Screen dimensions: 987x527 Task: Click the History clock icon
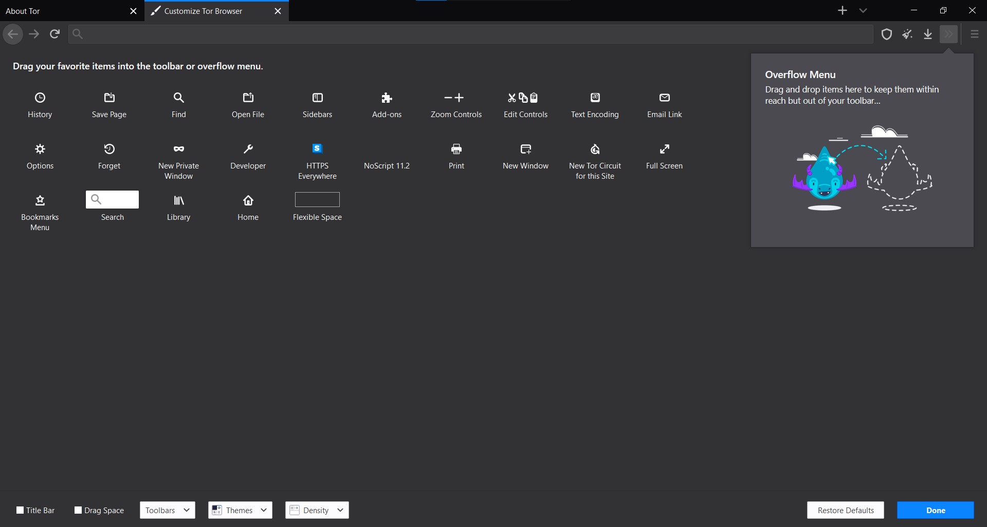click(40, 98)
